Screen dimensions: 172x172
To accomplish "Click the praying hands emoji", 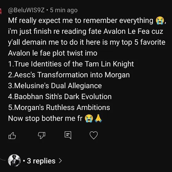I will point(98,118).
